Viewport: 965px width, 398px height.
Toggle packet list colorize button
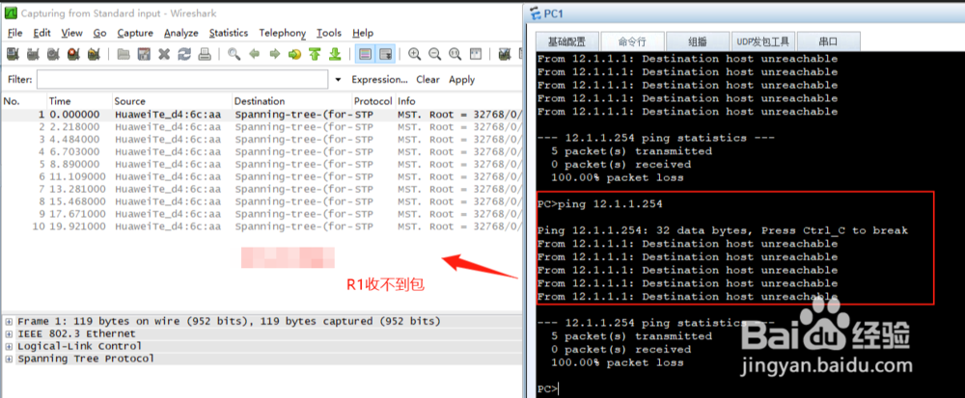365,54
